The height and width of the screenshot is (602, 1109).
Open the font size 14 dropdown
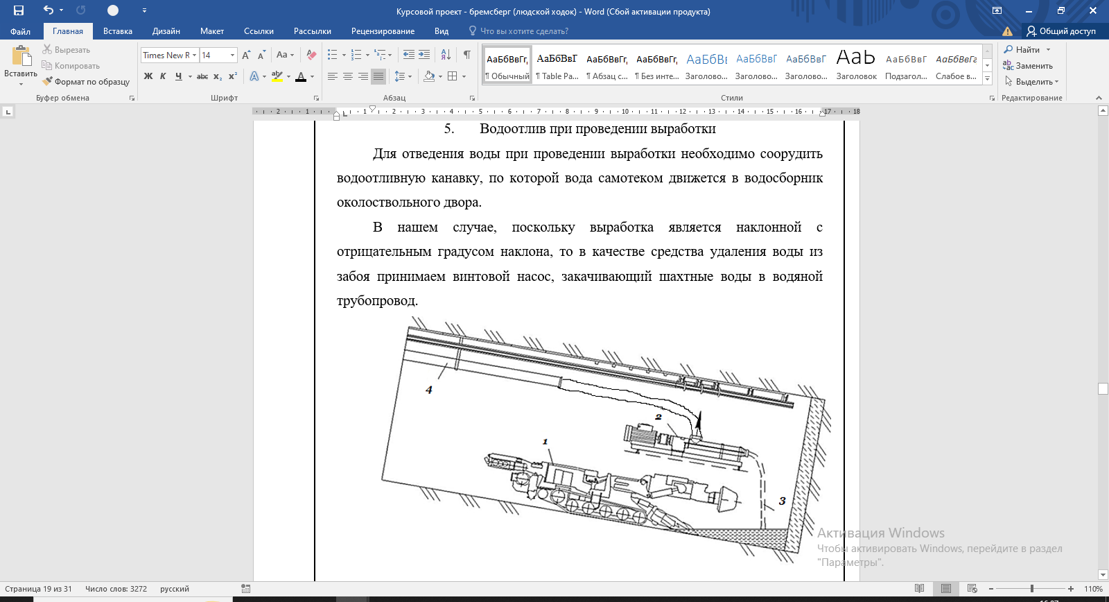coord(232,55)
